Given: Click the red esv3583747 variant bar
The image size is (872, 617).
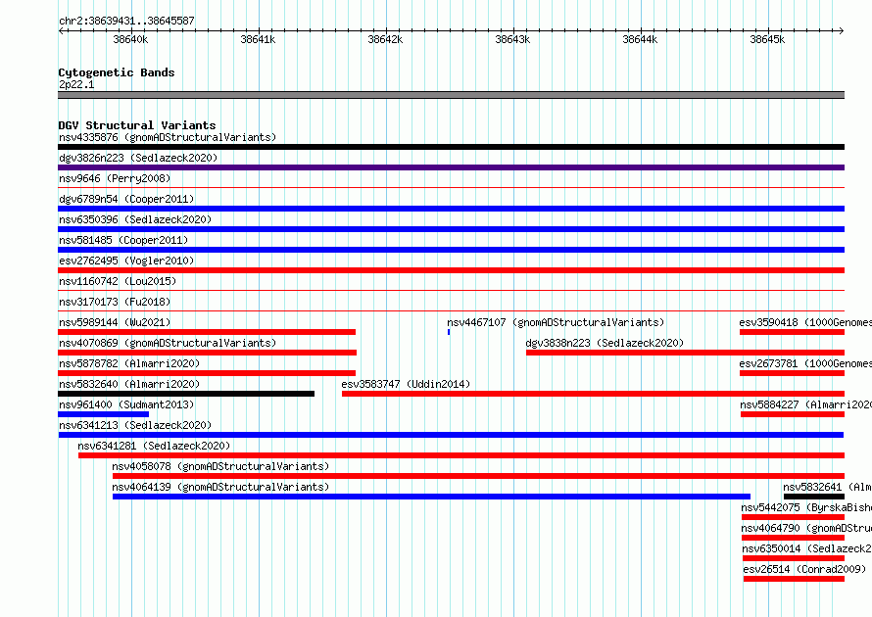Looking at the screenshot, I should point(594,394).
